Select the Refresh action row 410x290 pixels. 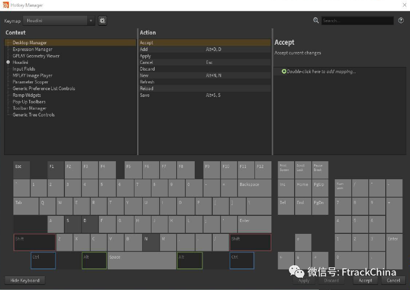[x=205, y=82]
